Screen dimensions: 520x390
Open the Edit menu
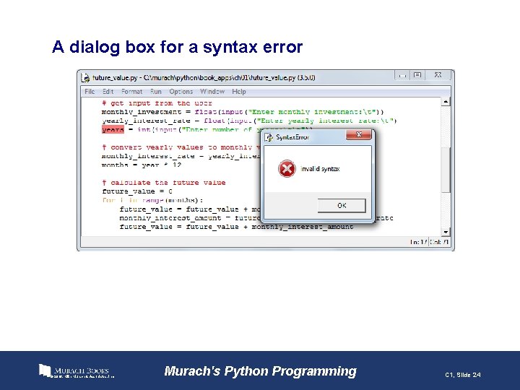pyautogui.click(x=108, y=92)
